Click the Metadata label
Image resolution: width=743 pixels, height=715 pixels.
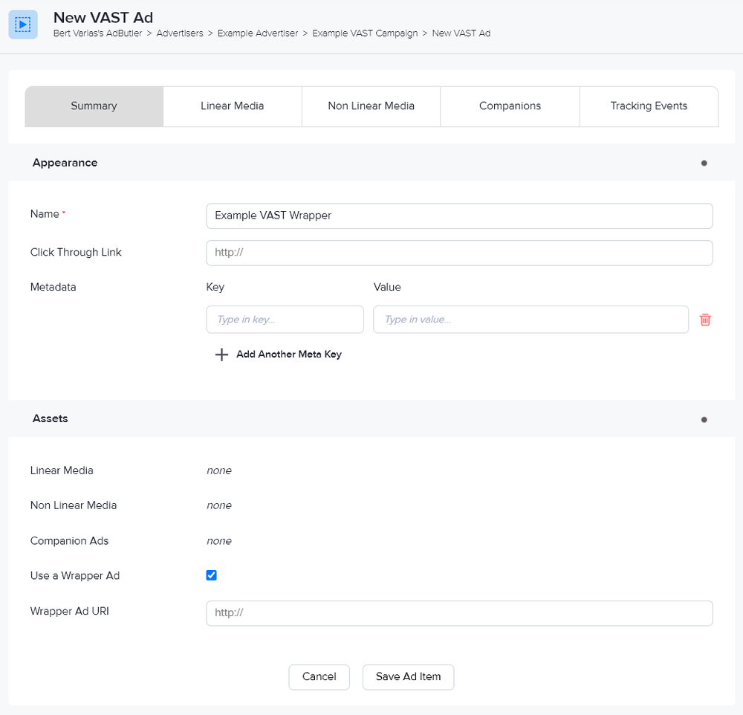(x=53, y=287)
